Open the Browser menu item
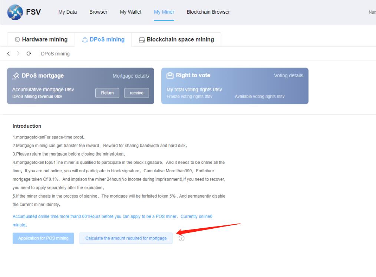The width and height of the screenshot is (376, 277). [98, 12]
